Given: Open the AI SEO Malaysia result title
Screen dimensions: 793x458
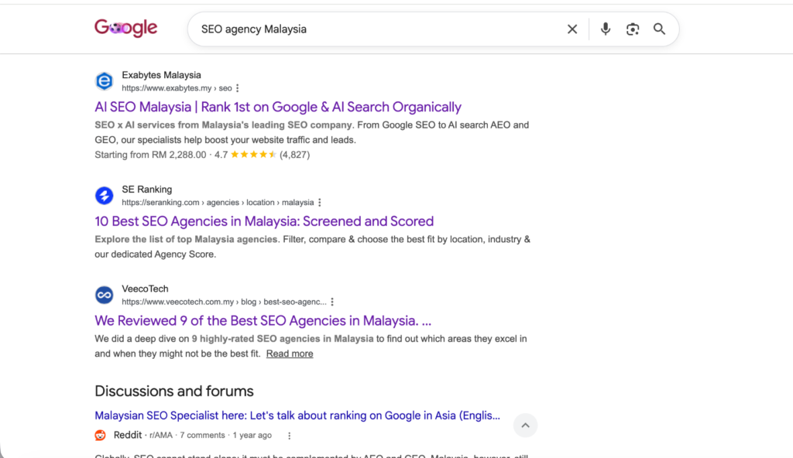Looking at the screenshot, I should (x=278, y=107).
